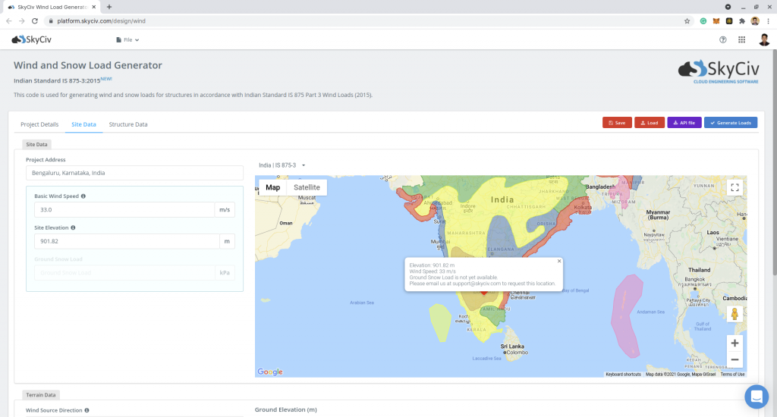Go back in browser history
777x417 pixels.
(9, 20)
